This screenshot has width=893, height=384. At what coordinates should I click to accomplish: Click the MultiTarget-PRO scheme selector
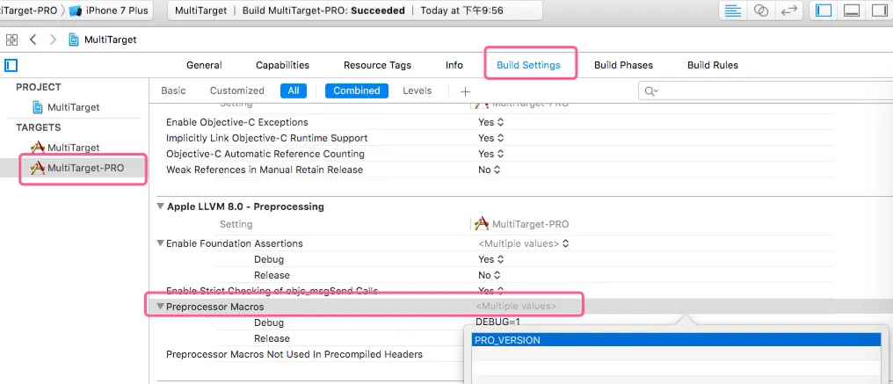point(30,11)
